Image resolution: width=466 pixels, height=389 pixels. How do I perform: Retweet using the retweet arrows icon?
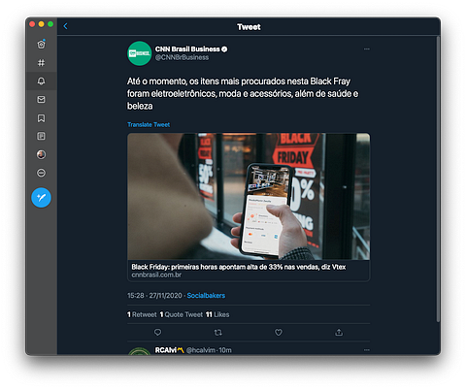pos(218,332)
